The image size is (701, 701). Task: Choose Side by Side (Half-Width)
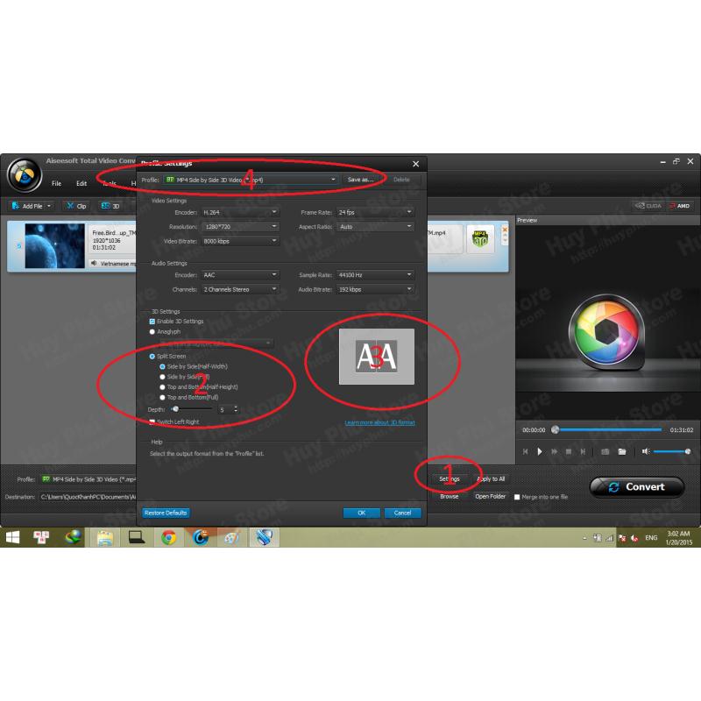(x=162, y=366)
